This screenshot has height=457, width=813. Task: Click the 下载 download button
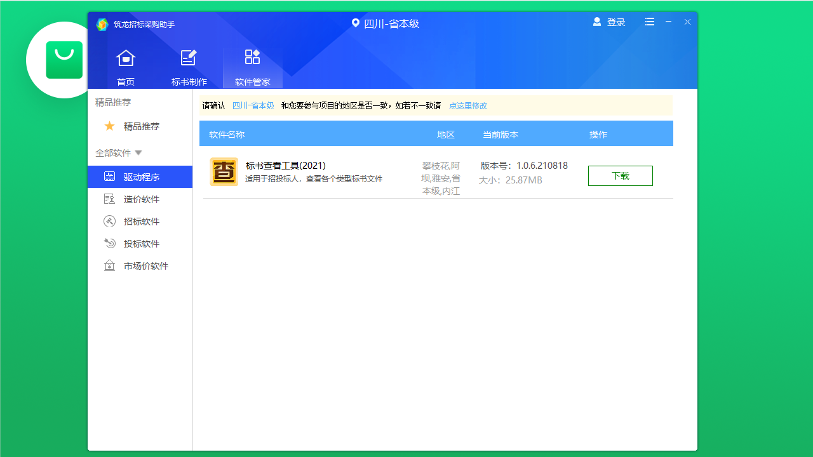click(620, 176)
